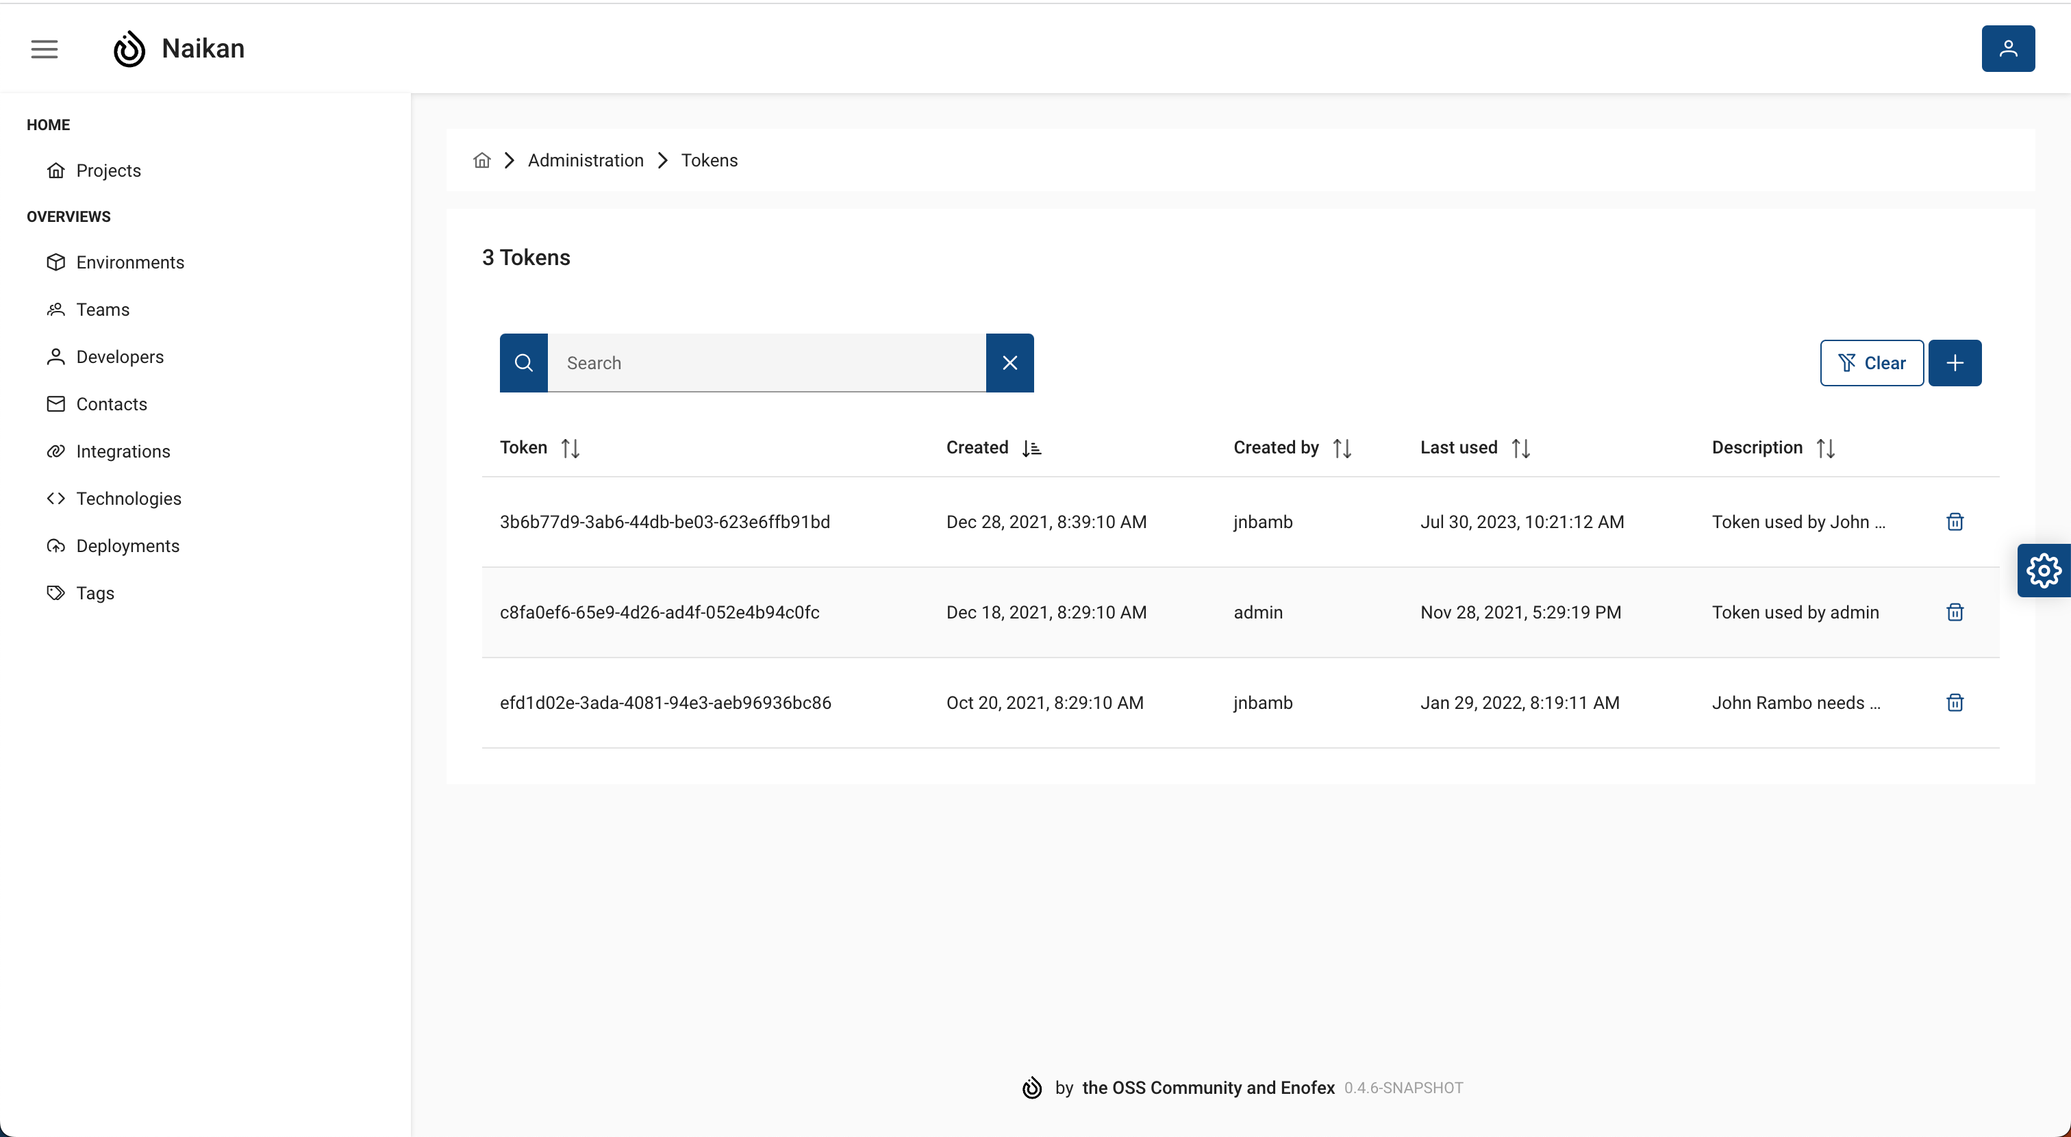
Task: Click the 0.4.6-SNAPSHOT version label
Action: click(x=1403, y=1088)
